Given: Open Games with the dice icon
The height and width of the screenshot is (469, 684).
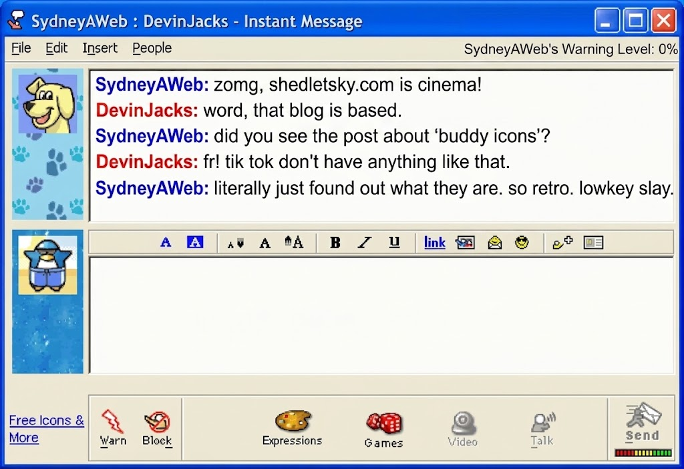Looking at the screenshot, I should [x=384, y=430].
